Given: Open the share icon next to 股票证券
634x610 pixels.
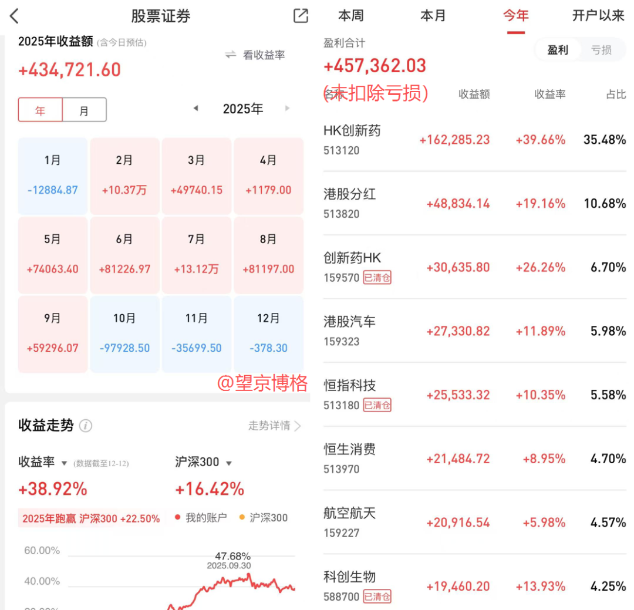Looking at the screenshot, I should [x=300, y=16].
